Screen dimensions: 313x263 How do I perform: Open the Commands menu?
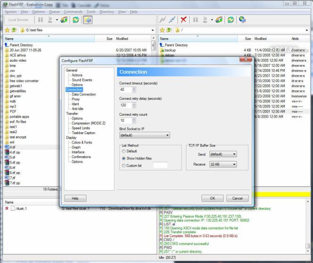(73, 12)
